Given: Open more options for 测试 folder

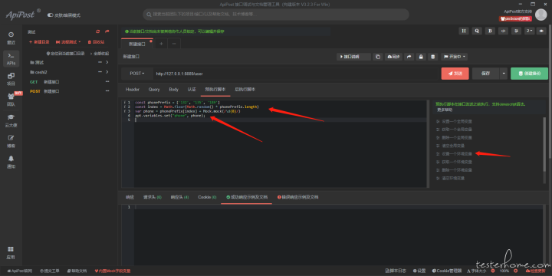Looking at the screenshot, I should pyautogui.click(x=100, y=62).
